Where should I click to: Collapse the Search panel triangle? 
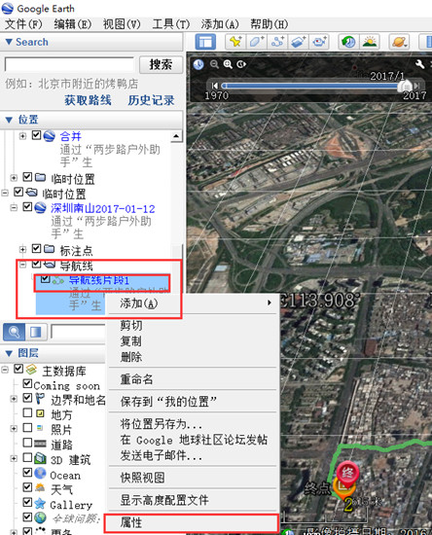tap(9, 42)
